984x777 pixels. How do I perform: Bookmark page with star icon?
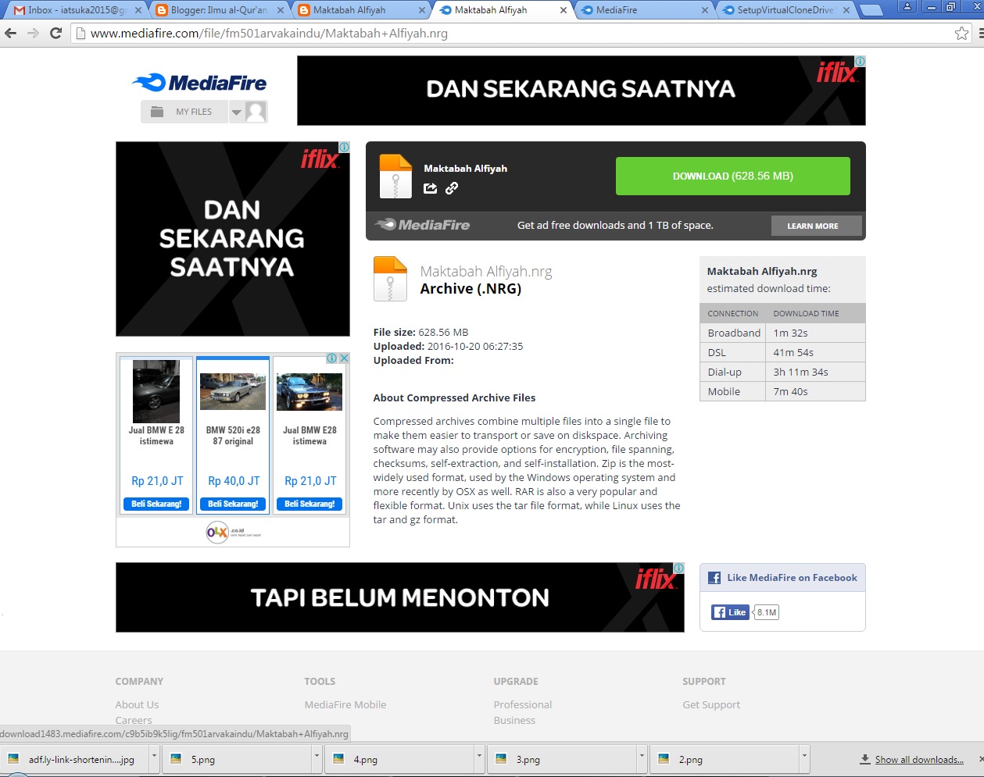[961, 33]
